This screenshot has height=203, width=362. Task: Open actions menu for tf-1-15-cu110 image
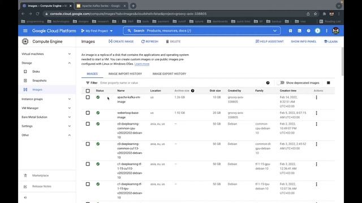coord(316,164)
